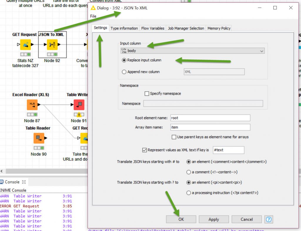Untick Represent values as XML text
Viewport: 301px width, 231px height.
coord(144,150)
